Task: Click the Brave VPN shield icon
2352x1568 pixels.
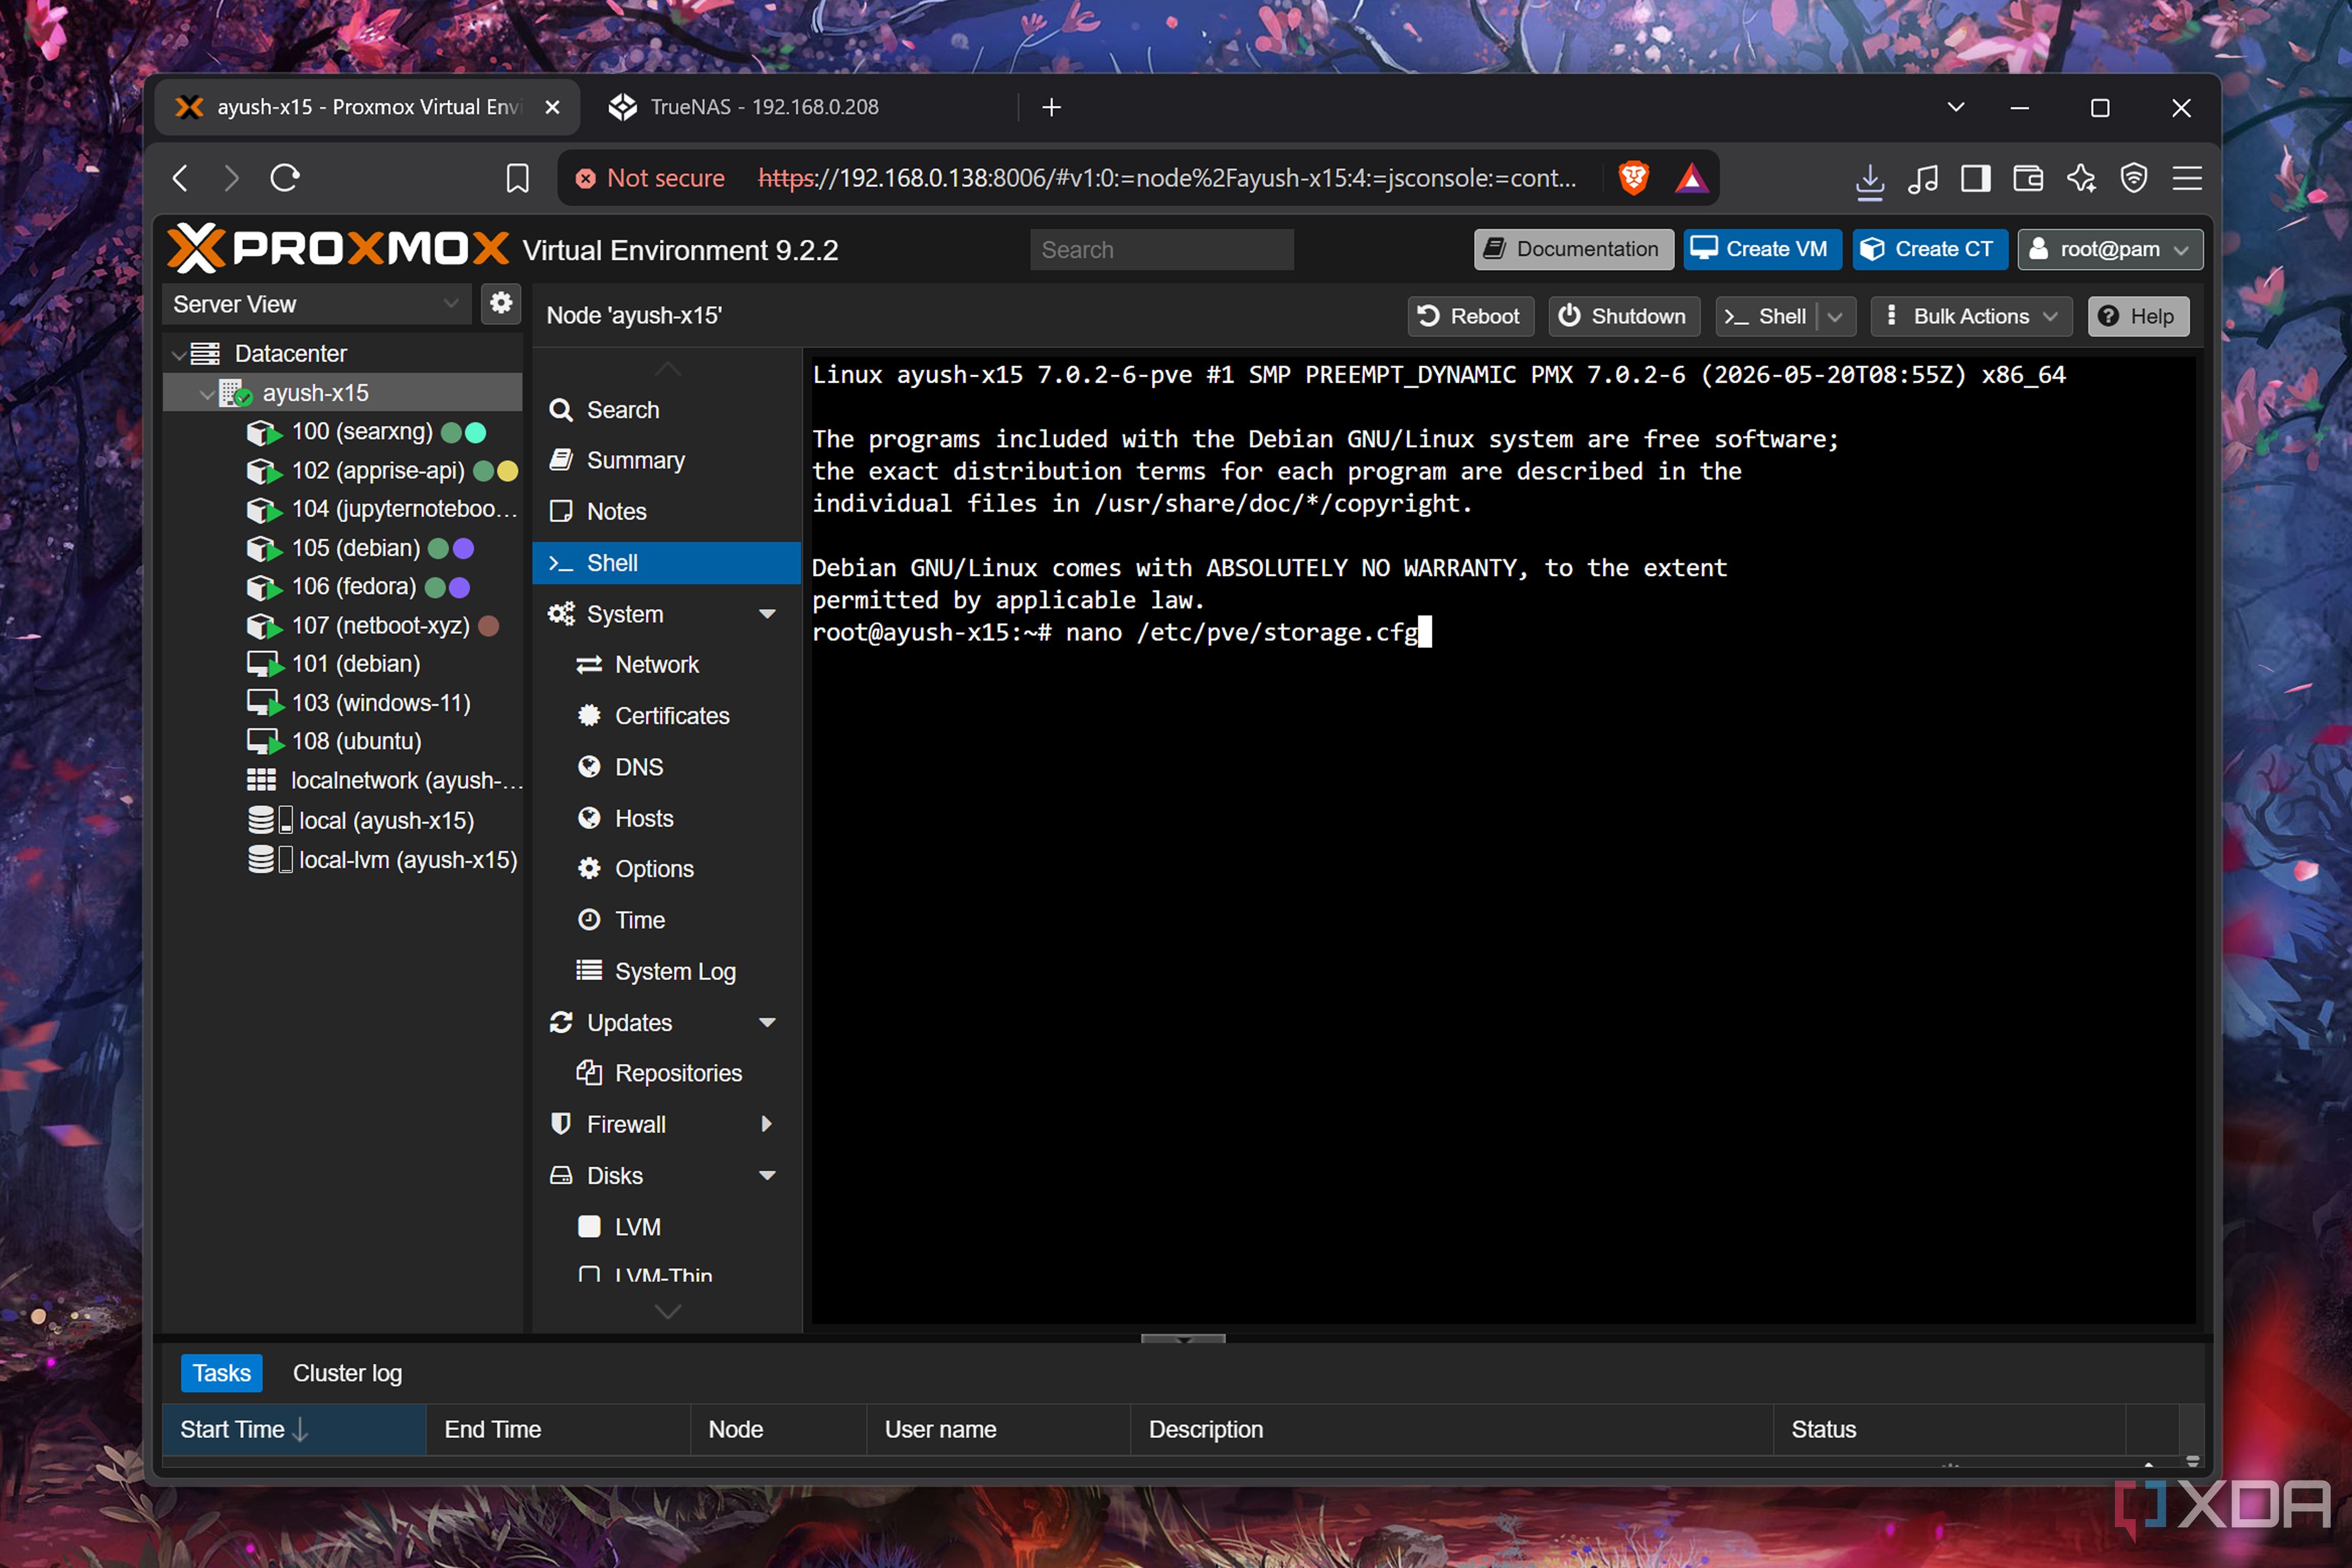Action: click(x=2134, y=179)
